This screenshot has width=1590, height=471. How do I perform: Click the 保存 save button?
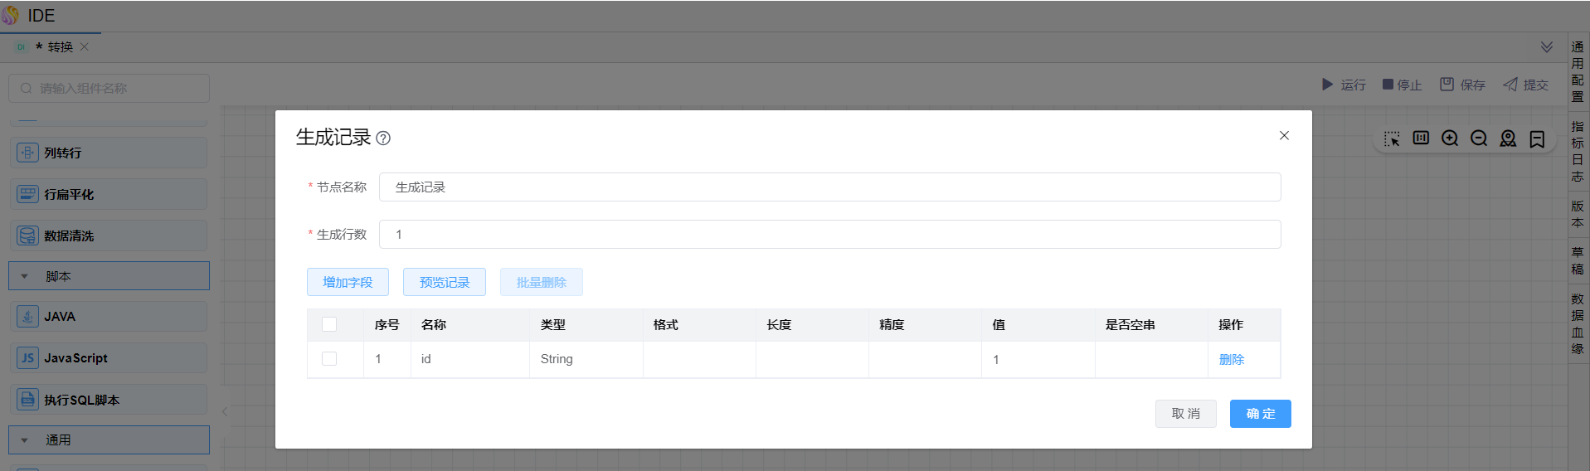[x=1462, y=85]
